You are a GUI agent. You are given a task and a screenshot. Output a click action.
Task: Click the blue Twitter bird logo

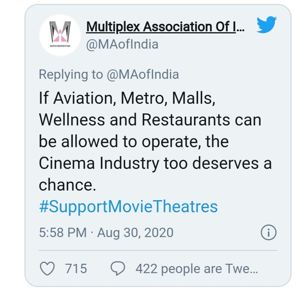[267, 25]
